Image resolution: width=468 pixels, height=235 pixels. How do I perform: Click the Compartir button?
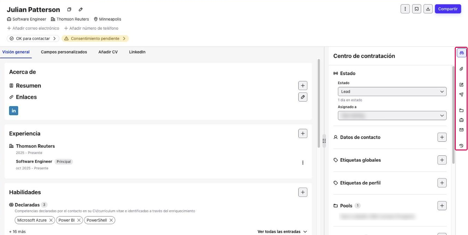pyautogui.click(x=448, y=9)
